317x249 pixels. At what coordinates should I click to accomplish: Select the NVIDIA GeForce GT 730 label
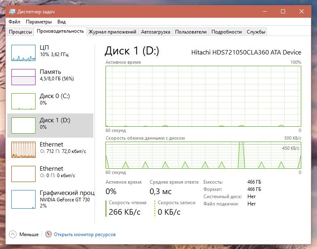pos(65,199)
